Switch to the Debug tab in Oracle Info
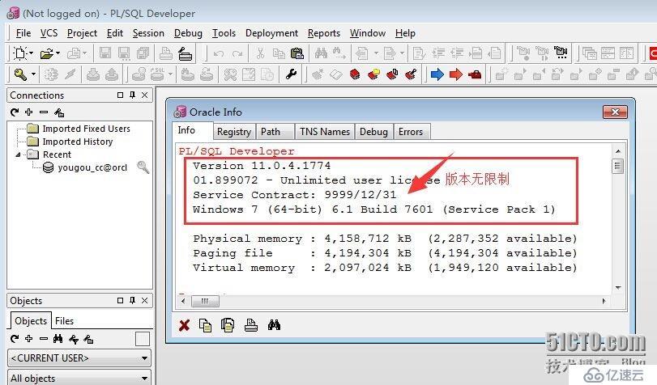Viewport: 657px width, 385px height. (373, 132)
